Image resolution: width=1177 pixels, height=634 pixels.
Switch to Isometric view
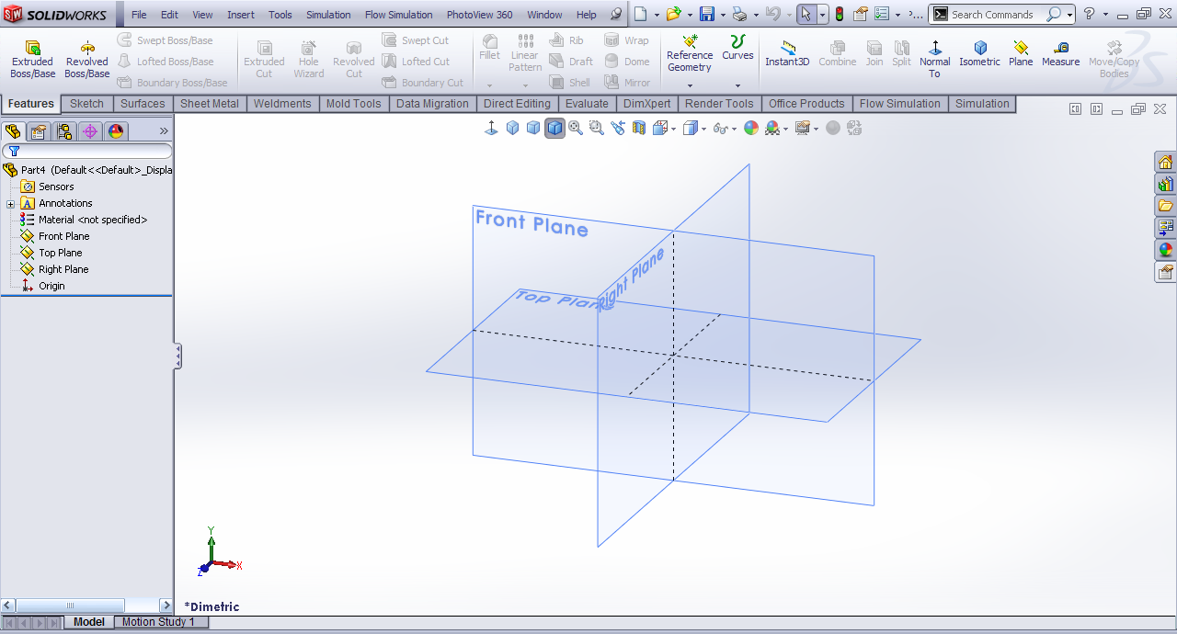(979, 54)
